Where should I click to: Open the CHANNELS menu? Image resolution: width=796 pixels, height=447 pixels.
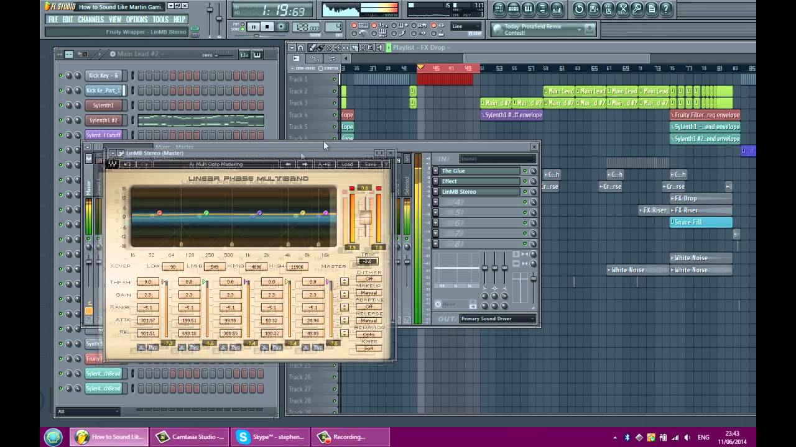click(x=91, y=19)
